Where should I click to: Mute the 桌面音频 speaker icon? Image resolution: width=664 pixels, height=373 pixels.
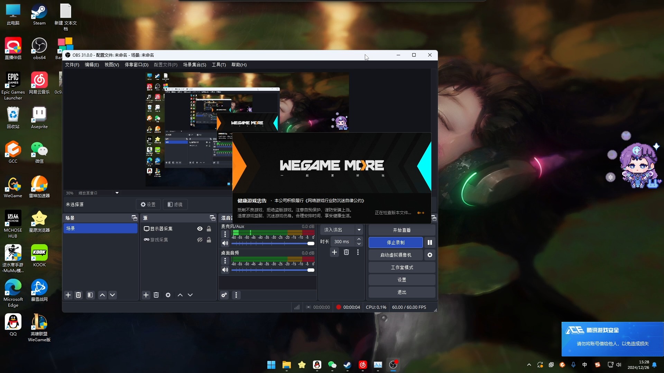[225, 270]
